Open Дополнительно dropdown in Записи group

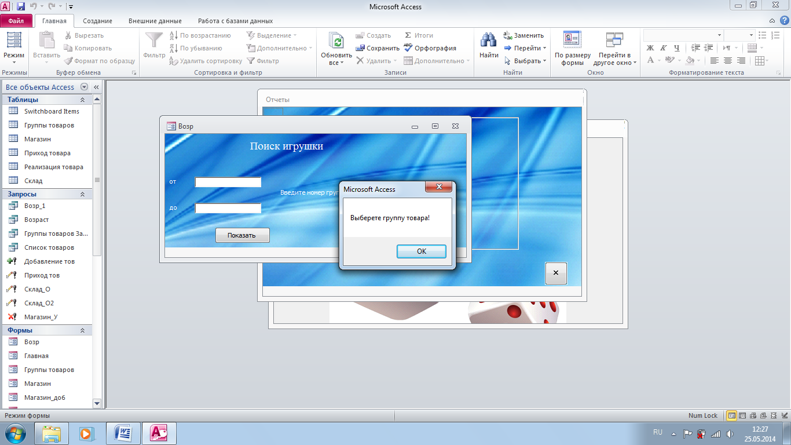437,61
